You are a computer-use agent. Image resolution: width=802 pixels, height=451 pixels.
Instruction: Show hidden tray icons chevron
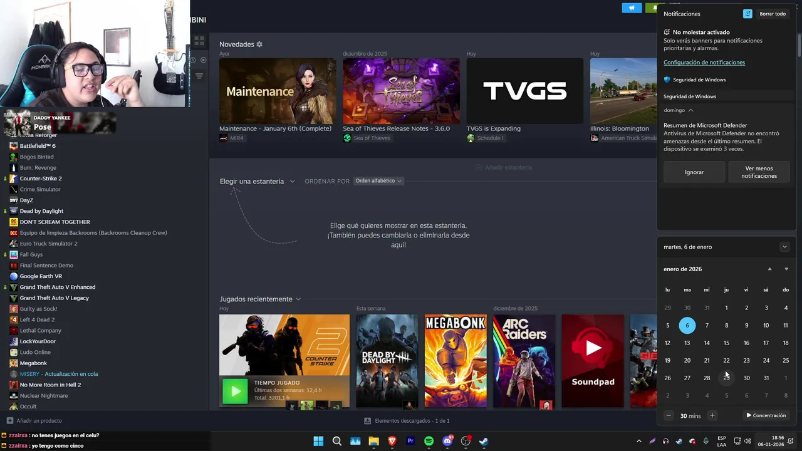pos(639,441)
